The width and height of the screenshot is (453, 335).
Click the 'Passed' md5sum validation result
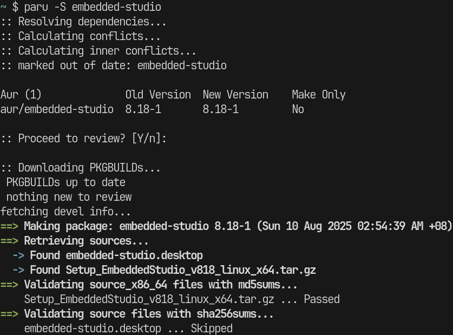tap(321, 299)
